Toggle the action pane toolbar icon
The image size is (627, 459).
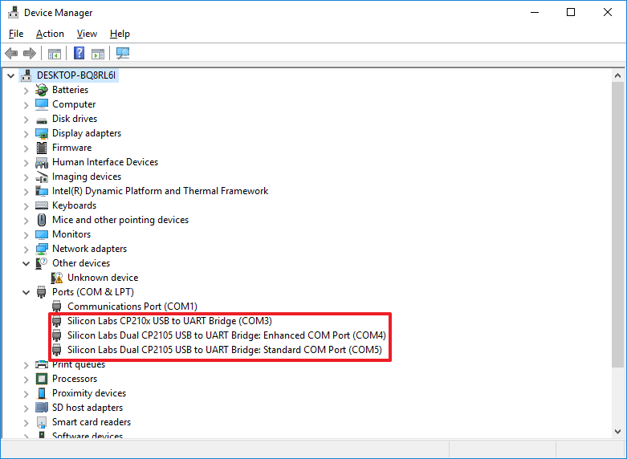coord(98,53)
